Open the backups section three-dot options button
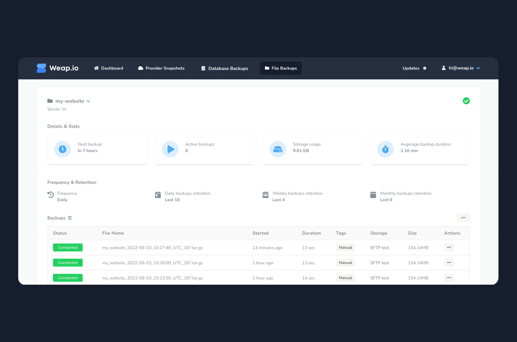This screenshot has height=342, width=517. point(463,217)
